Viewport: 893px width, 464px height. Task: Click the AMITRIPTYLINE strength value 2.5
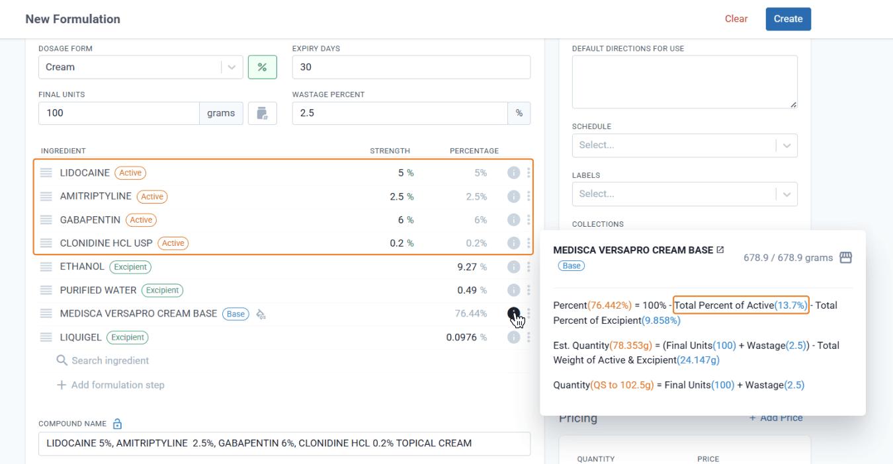click(397, 196)
